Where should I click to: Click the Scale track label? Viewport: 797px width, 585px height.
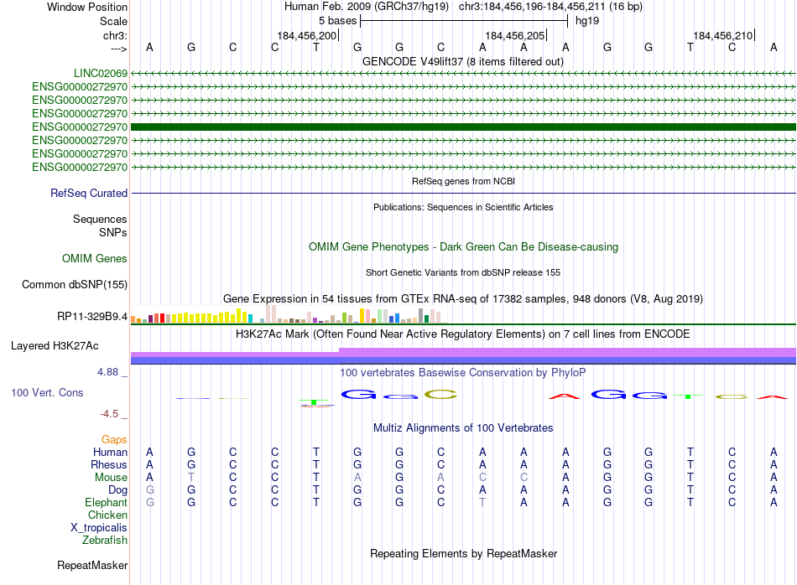113,21
